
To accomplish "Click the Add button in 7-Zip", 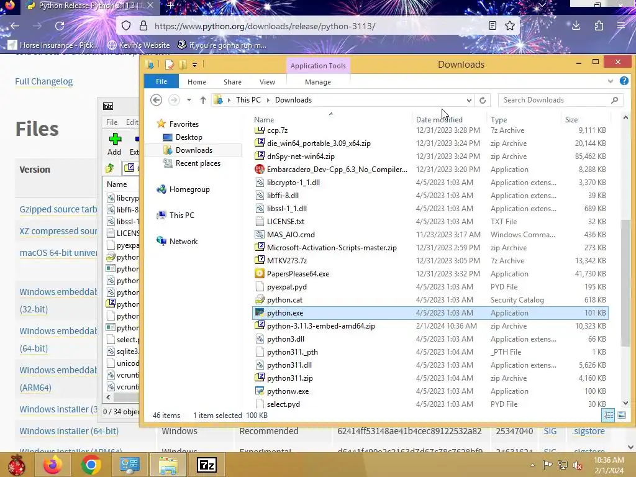I will click(x=114, y=144).
